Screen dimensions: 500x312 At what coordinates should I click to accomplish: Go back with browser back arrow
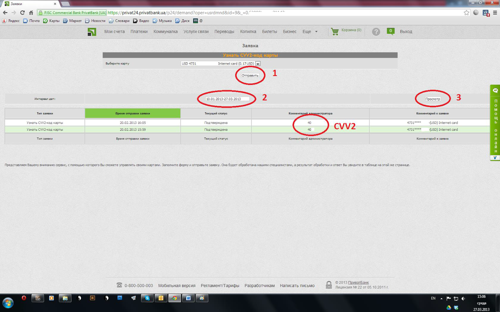[x=5, y=13]
